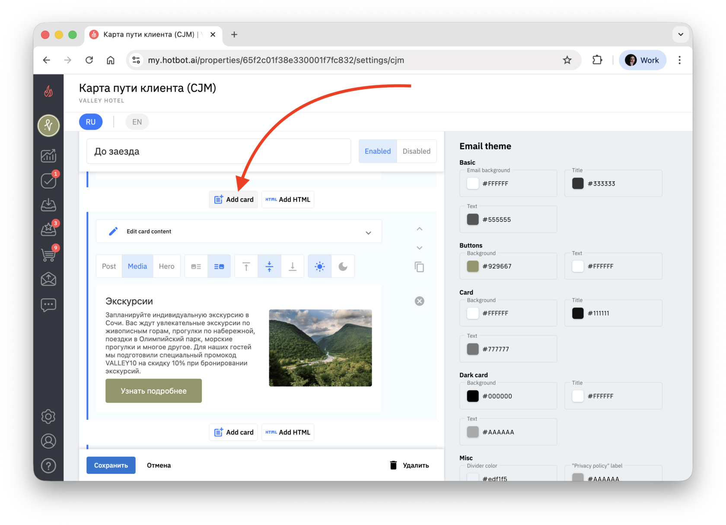Pick the Dark card Background #000000 swatch

pos(473,396)
